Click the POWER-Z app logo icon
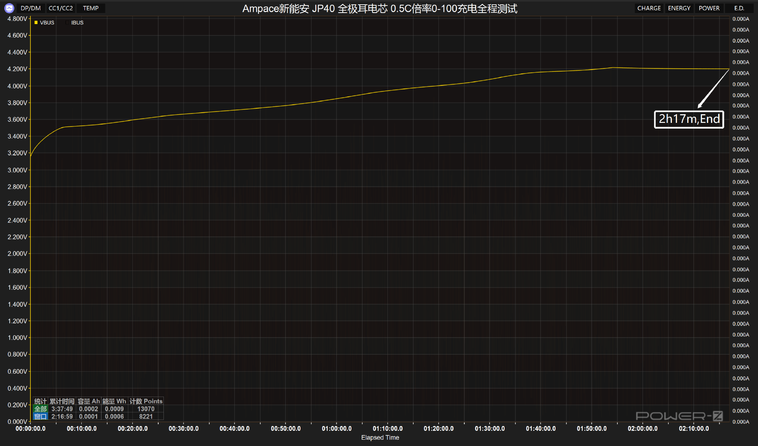This screenshot has width=758, height=446. (9, 8)
